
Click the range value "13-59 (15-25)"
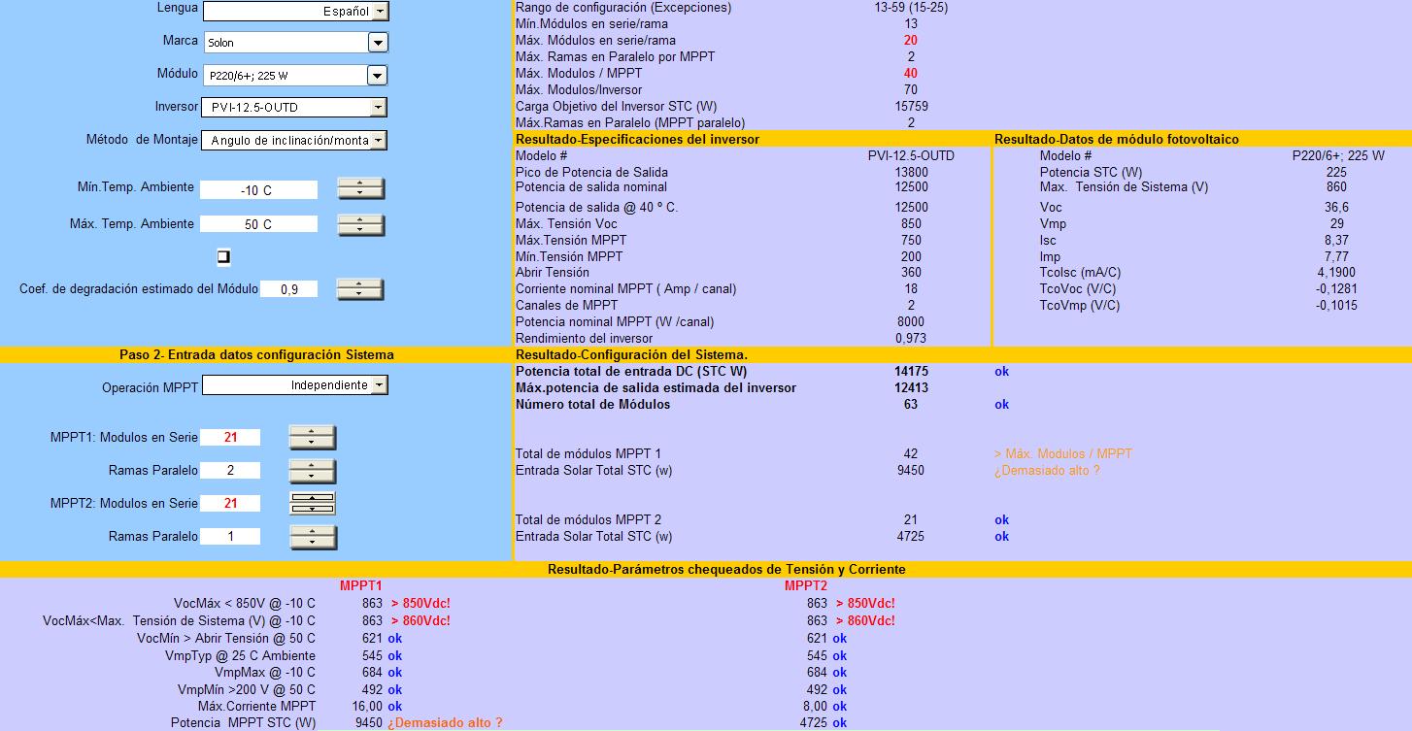[x=910, y=8]
